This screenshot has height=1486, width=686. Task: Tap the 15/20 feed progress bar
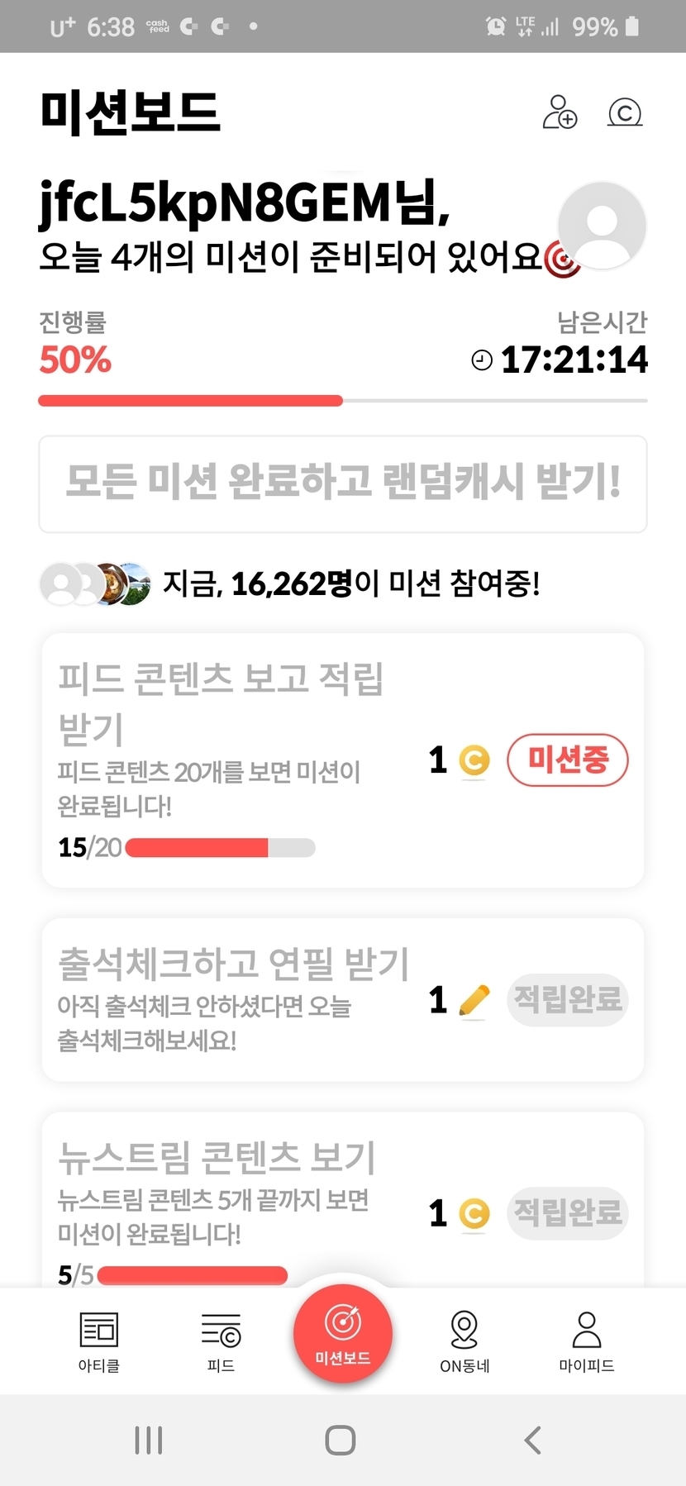pyautogui.click(x=220, y=848)
